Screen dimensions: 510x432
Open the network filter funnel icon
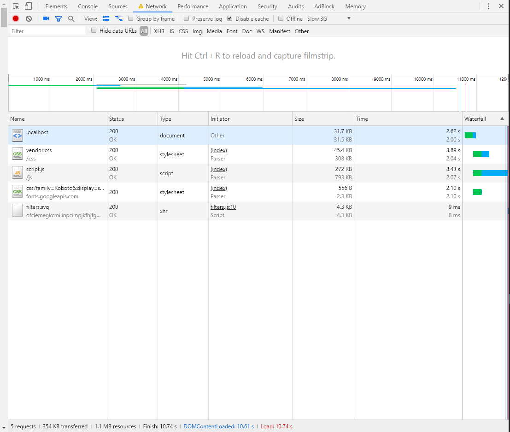pos(58,18)
